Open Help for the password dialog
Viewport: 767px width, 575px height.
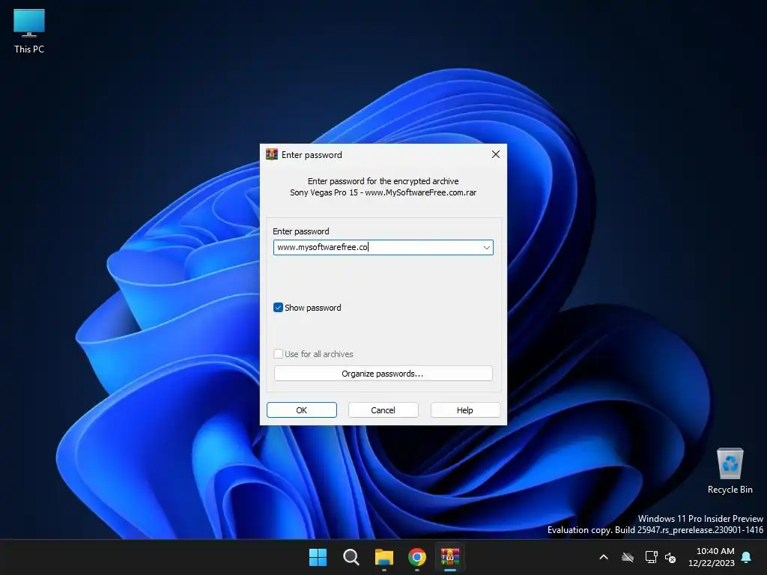[465, 410]
